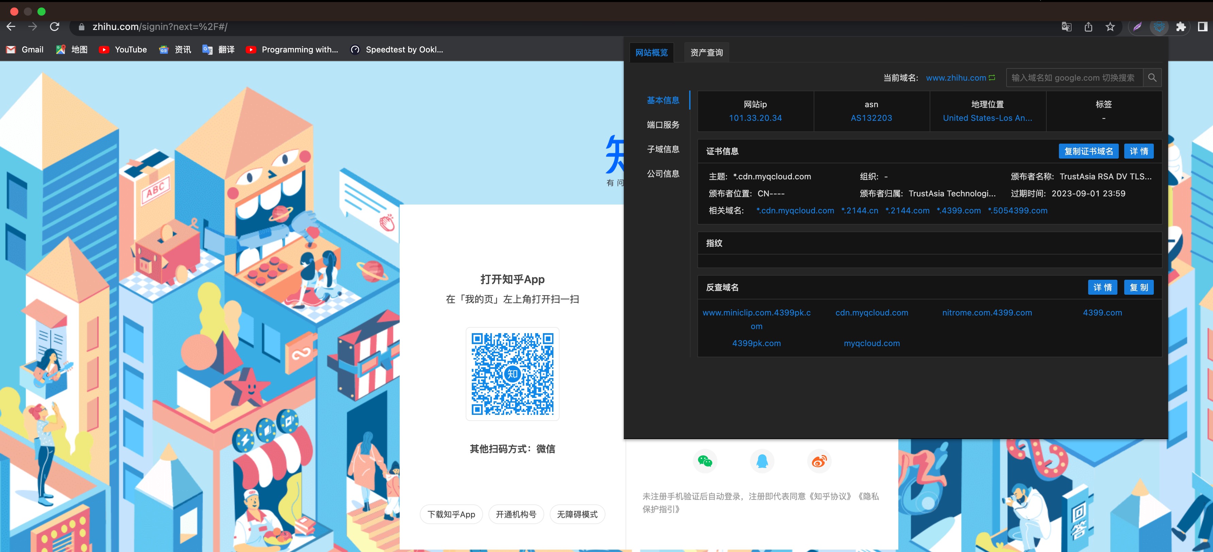The height and width of the screenshot is (552, 1213).
Task: Click the 其他扫码方式：微信 text
Action: click(x=512, y=449)
